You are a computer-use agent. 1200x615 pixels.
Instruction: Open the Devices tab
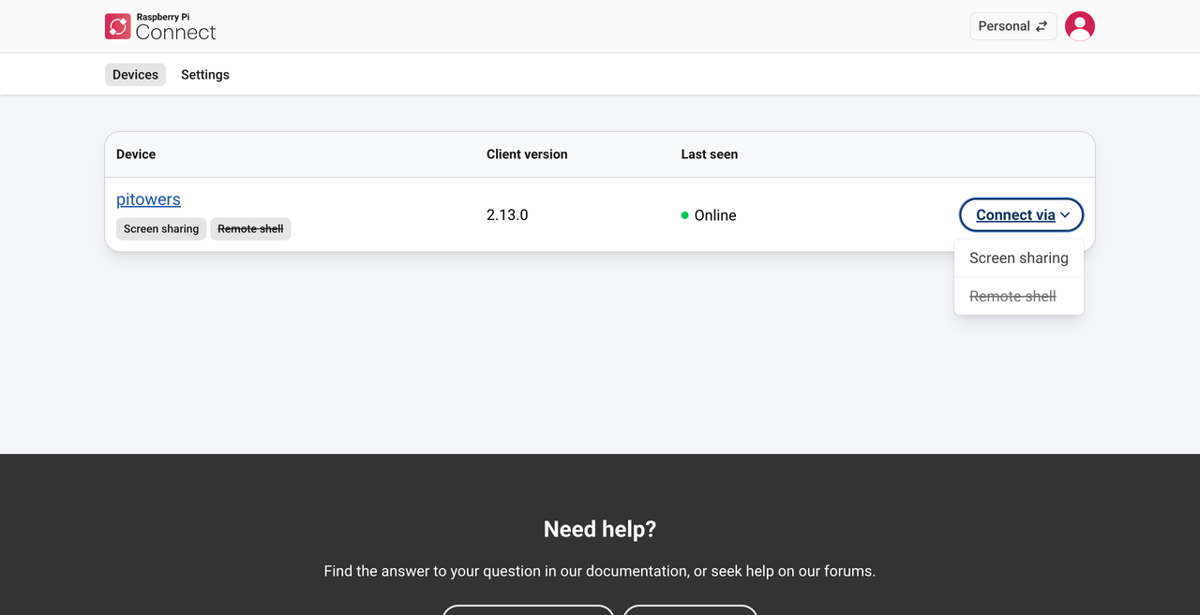coord(135,75)
